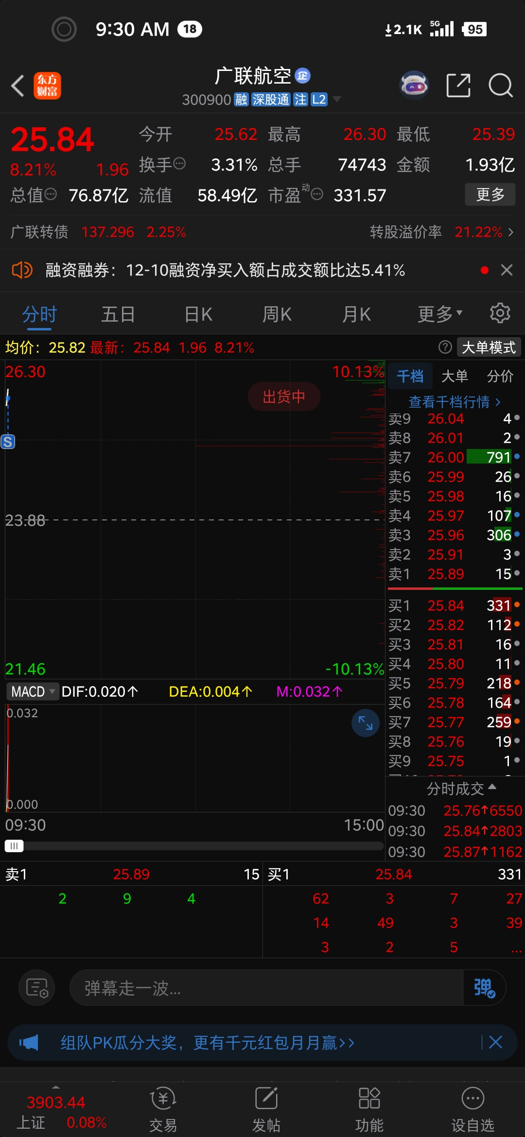Open 查看千档行情 link
Viewport: 525px width, 1137px height.
point(455,402)
